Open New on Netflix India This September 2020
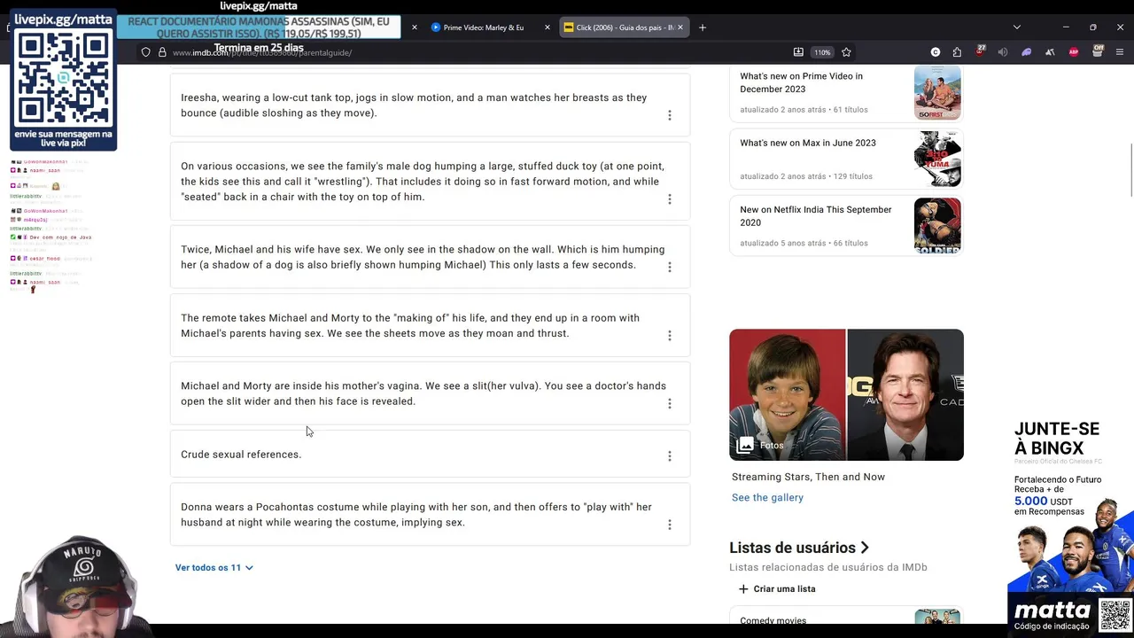1134x638 pixels. [816, 216]
